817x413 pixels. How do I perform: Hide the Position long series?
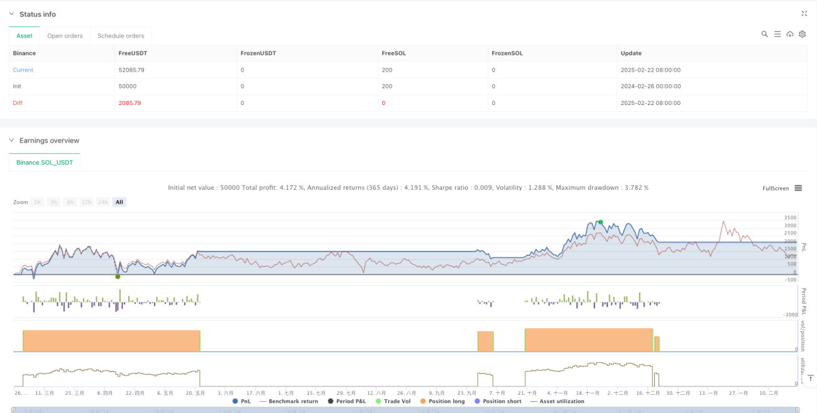tap(444, 401)
